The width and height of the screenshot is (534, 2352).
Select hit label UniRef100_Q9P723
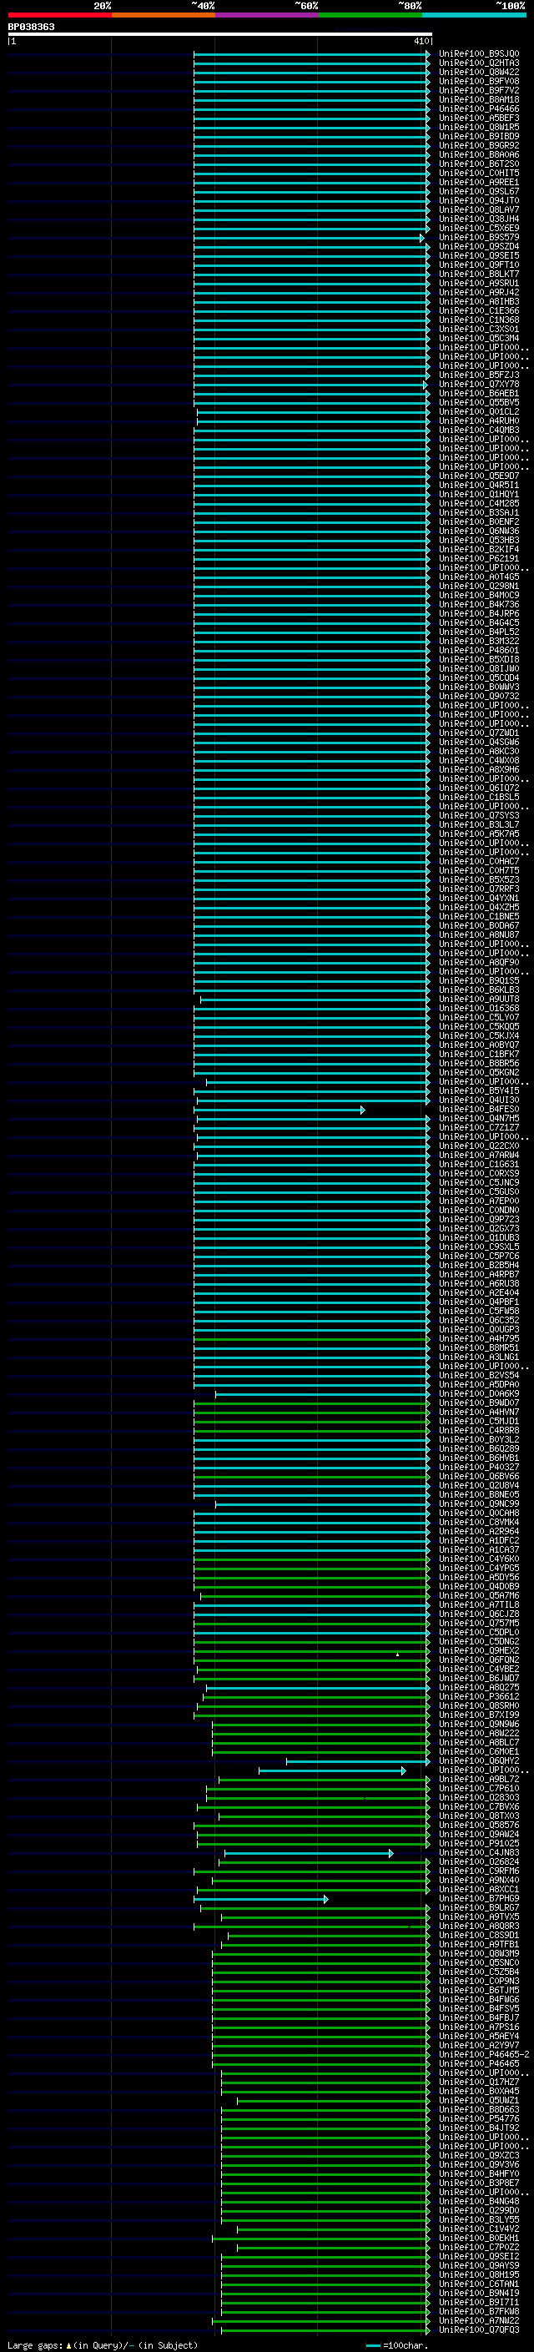479,1219
